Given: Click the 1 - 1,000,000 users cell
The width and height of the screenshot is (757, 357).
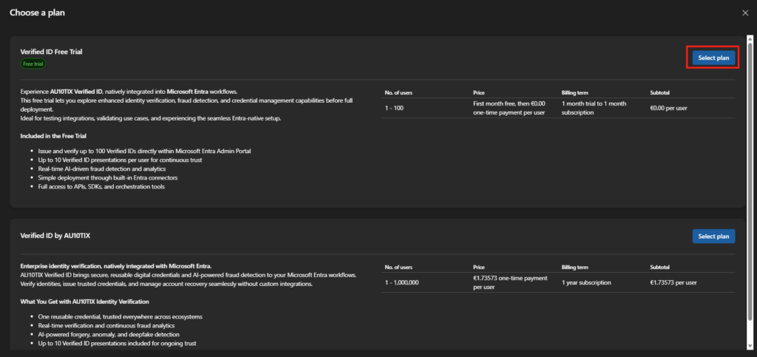Looking at the screenshot, I should pyautogui.click(x=404, y=282).
